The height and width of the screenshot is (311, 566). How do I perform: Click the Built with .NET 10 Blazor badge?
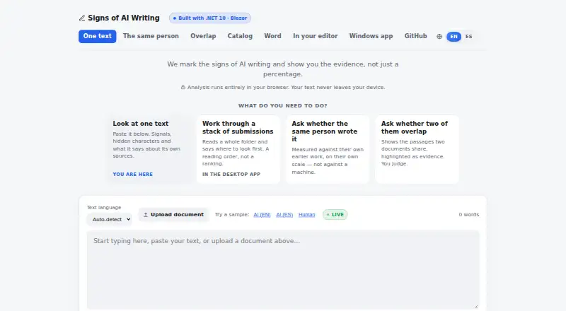(x=210, y=18)
